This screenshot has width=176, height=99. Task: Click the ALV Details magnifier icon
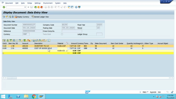(x=4, y=40)
